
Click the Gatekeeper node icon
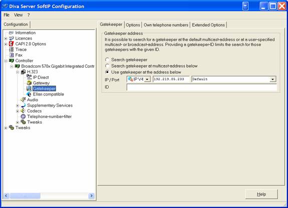coord(29,88)
